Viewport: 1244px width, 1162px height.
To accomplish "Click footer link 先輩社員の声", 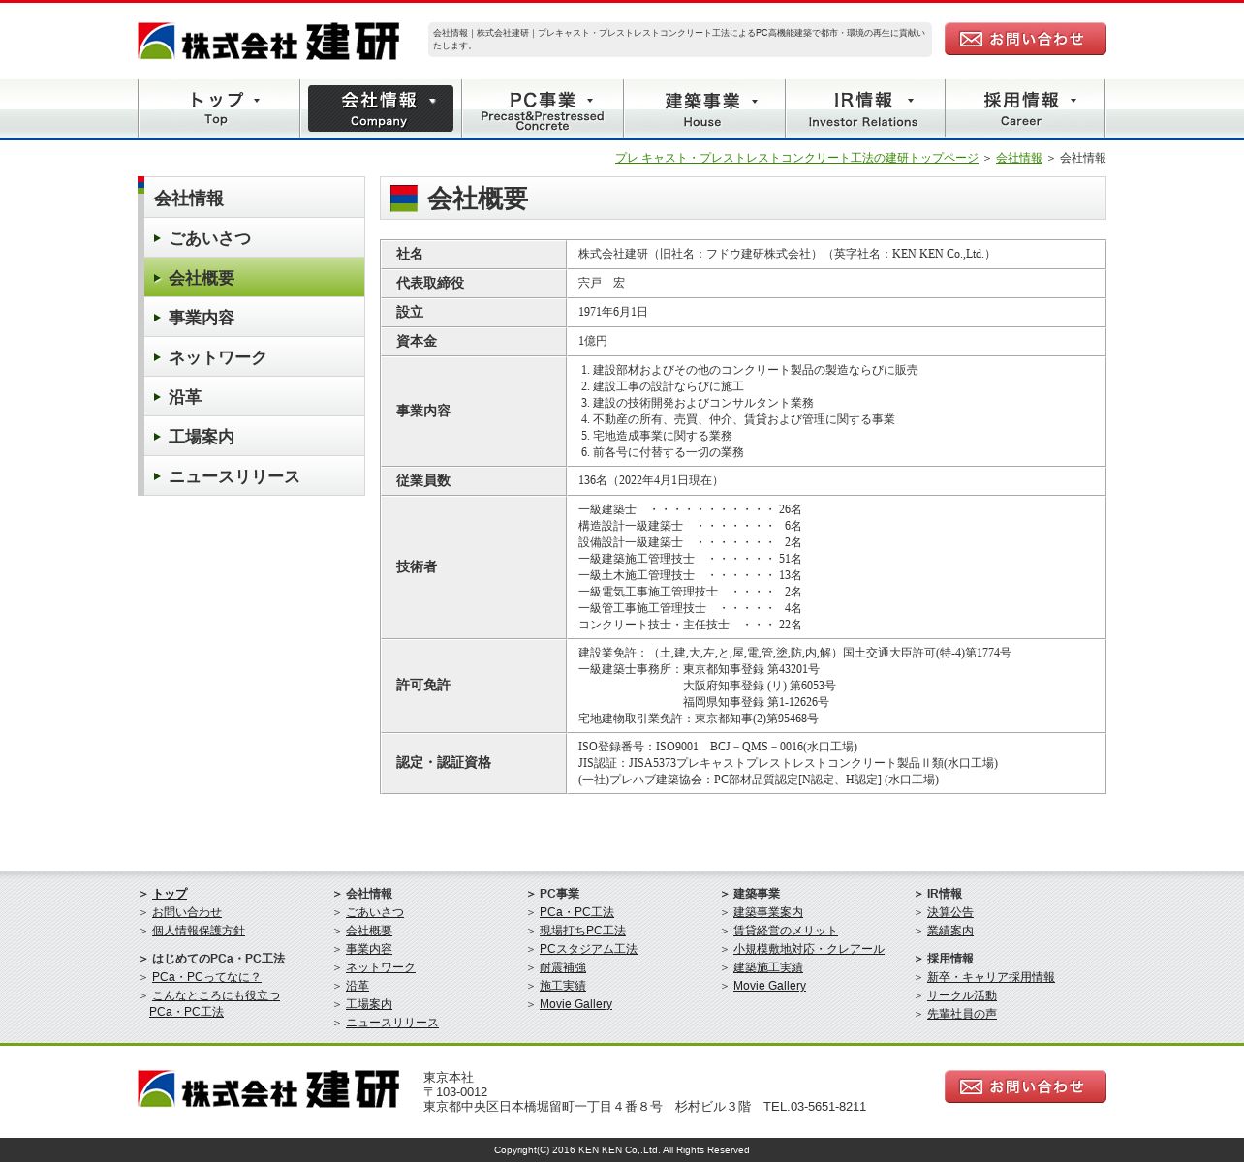I will 962,1014.
